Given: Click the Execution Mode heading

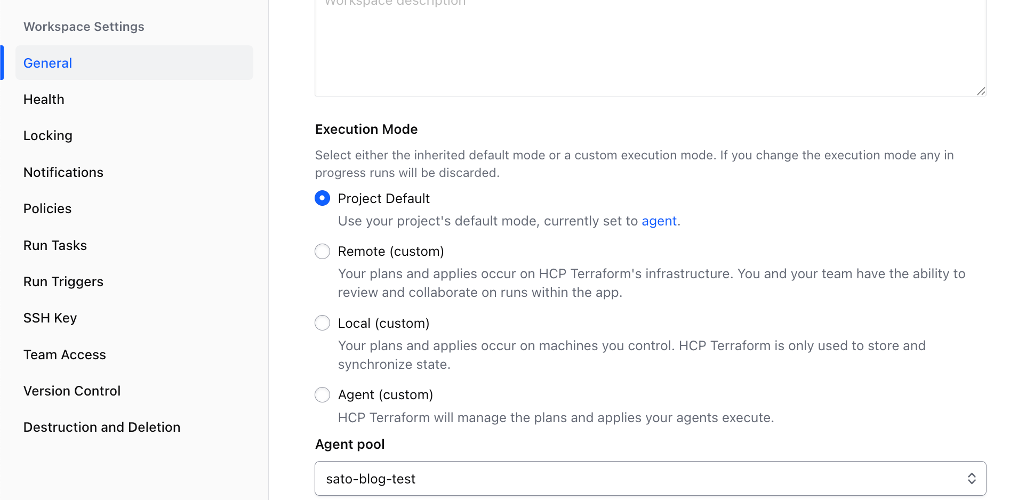Looking at the screenshot, I should tap(366, 130).
